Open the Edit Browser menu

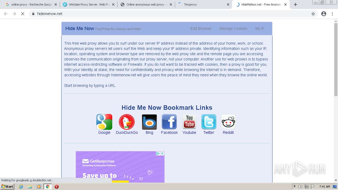[201, 28]
